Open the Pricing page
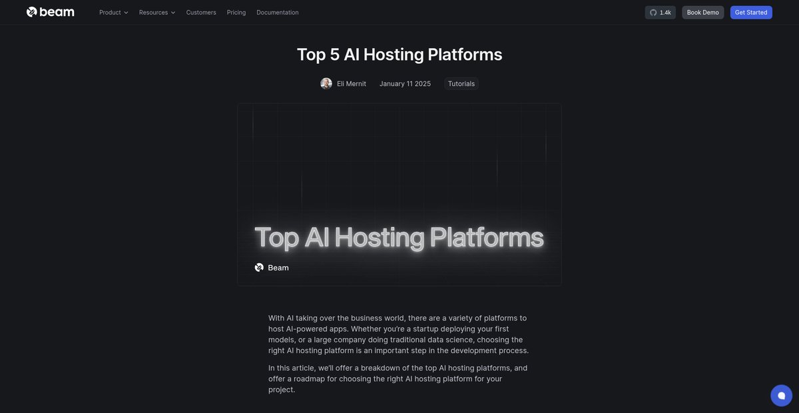799x413 pixels. pos(236,12)
